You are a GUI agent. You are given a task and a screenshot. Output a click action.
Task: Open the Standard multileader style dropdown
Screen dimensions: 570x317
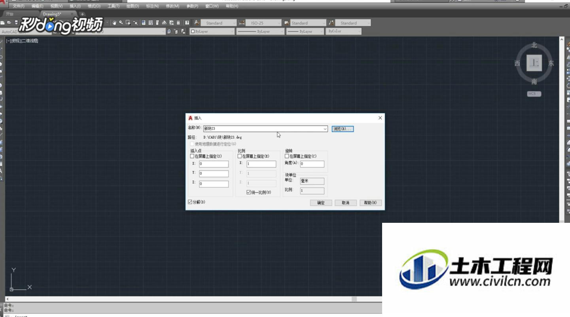(x=369, y=23)
